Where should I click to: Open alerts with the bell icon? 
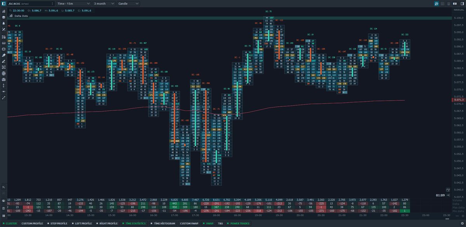tap(3, 23)
